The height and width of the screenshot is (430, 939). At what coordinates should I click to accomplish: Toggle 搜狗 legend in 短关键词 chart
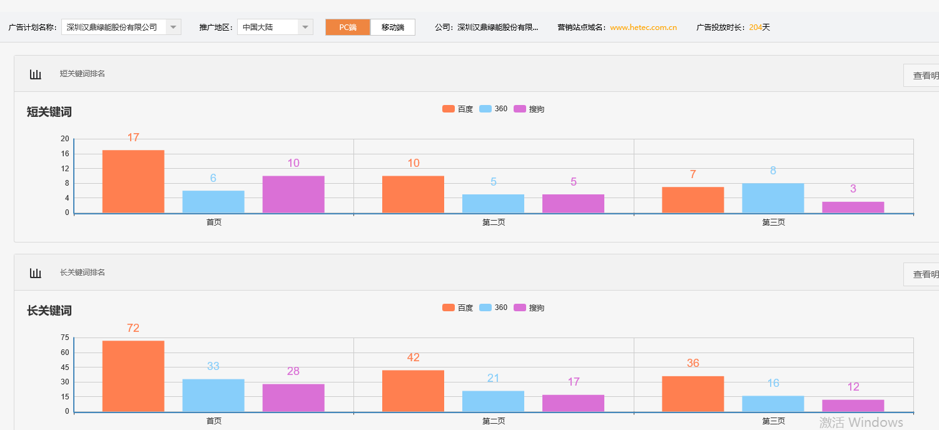pos(529,109)
